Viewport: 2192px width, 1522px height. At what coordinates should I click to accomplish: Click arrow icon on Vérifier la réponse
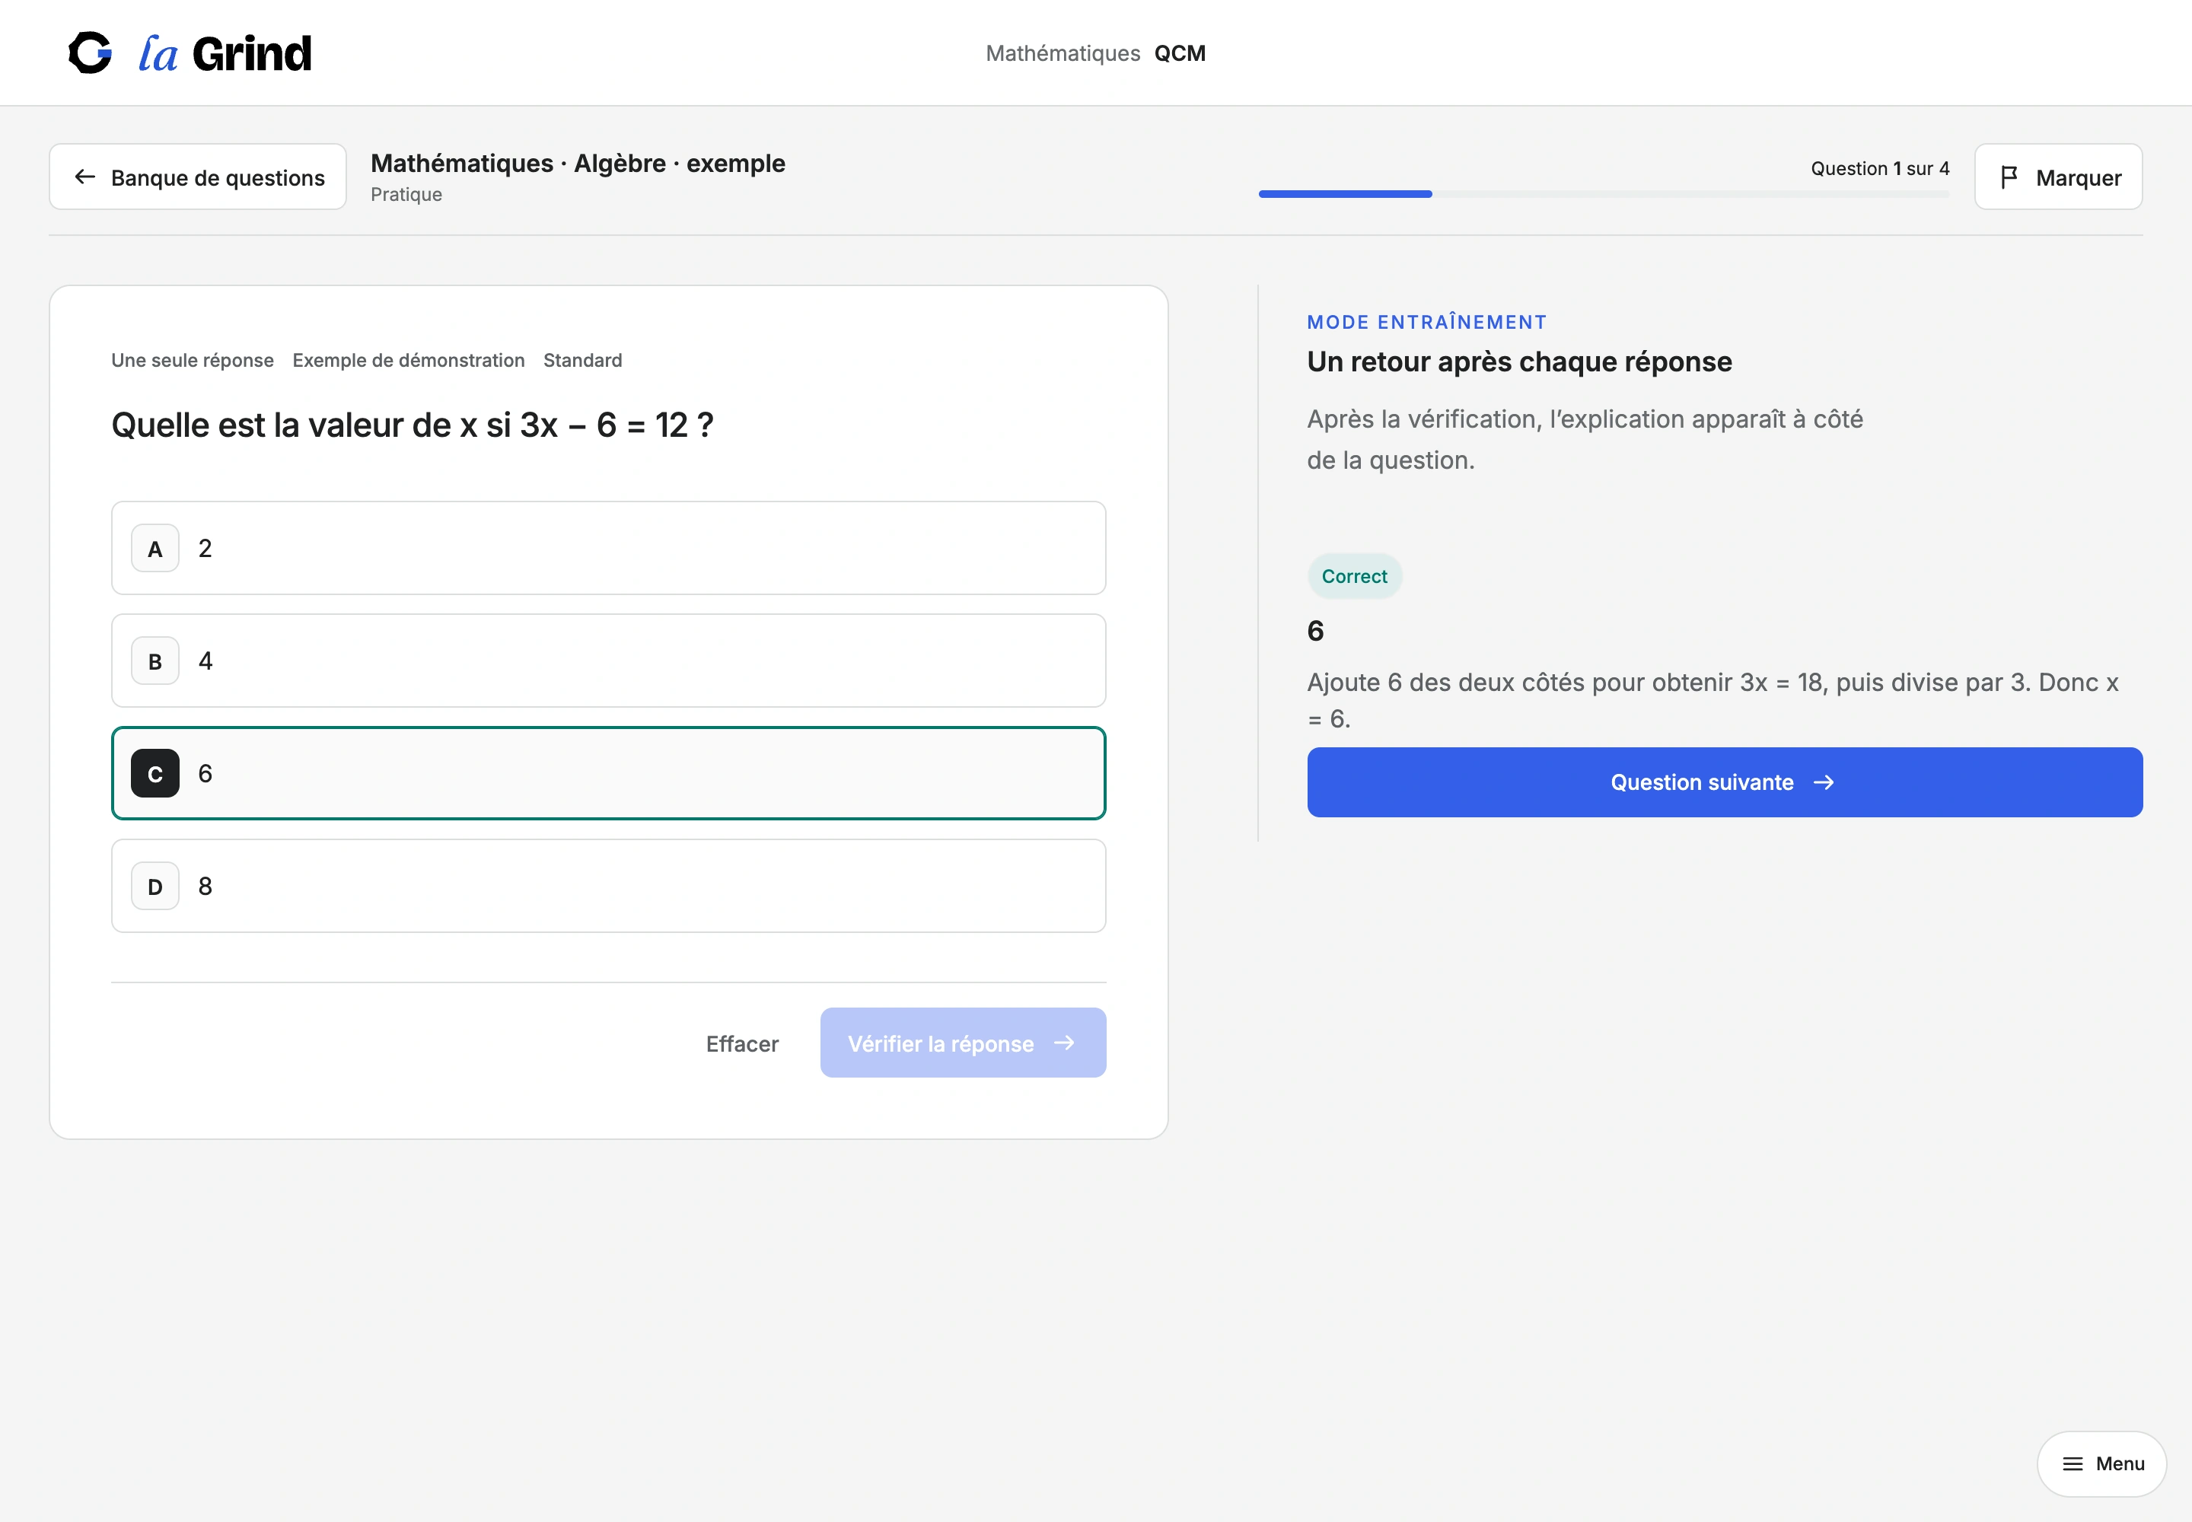pos(1065,1043)
